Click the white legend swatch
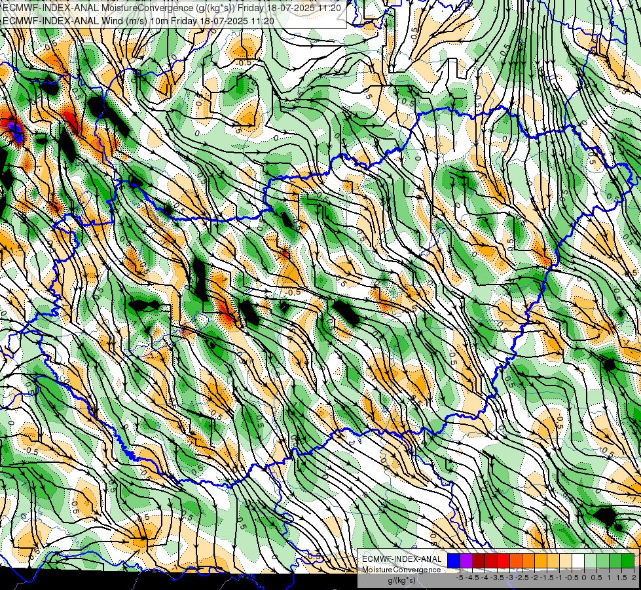The image size is (641, 590). (x=578, y=561)
